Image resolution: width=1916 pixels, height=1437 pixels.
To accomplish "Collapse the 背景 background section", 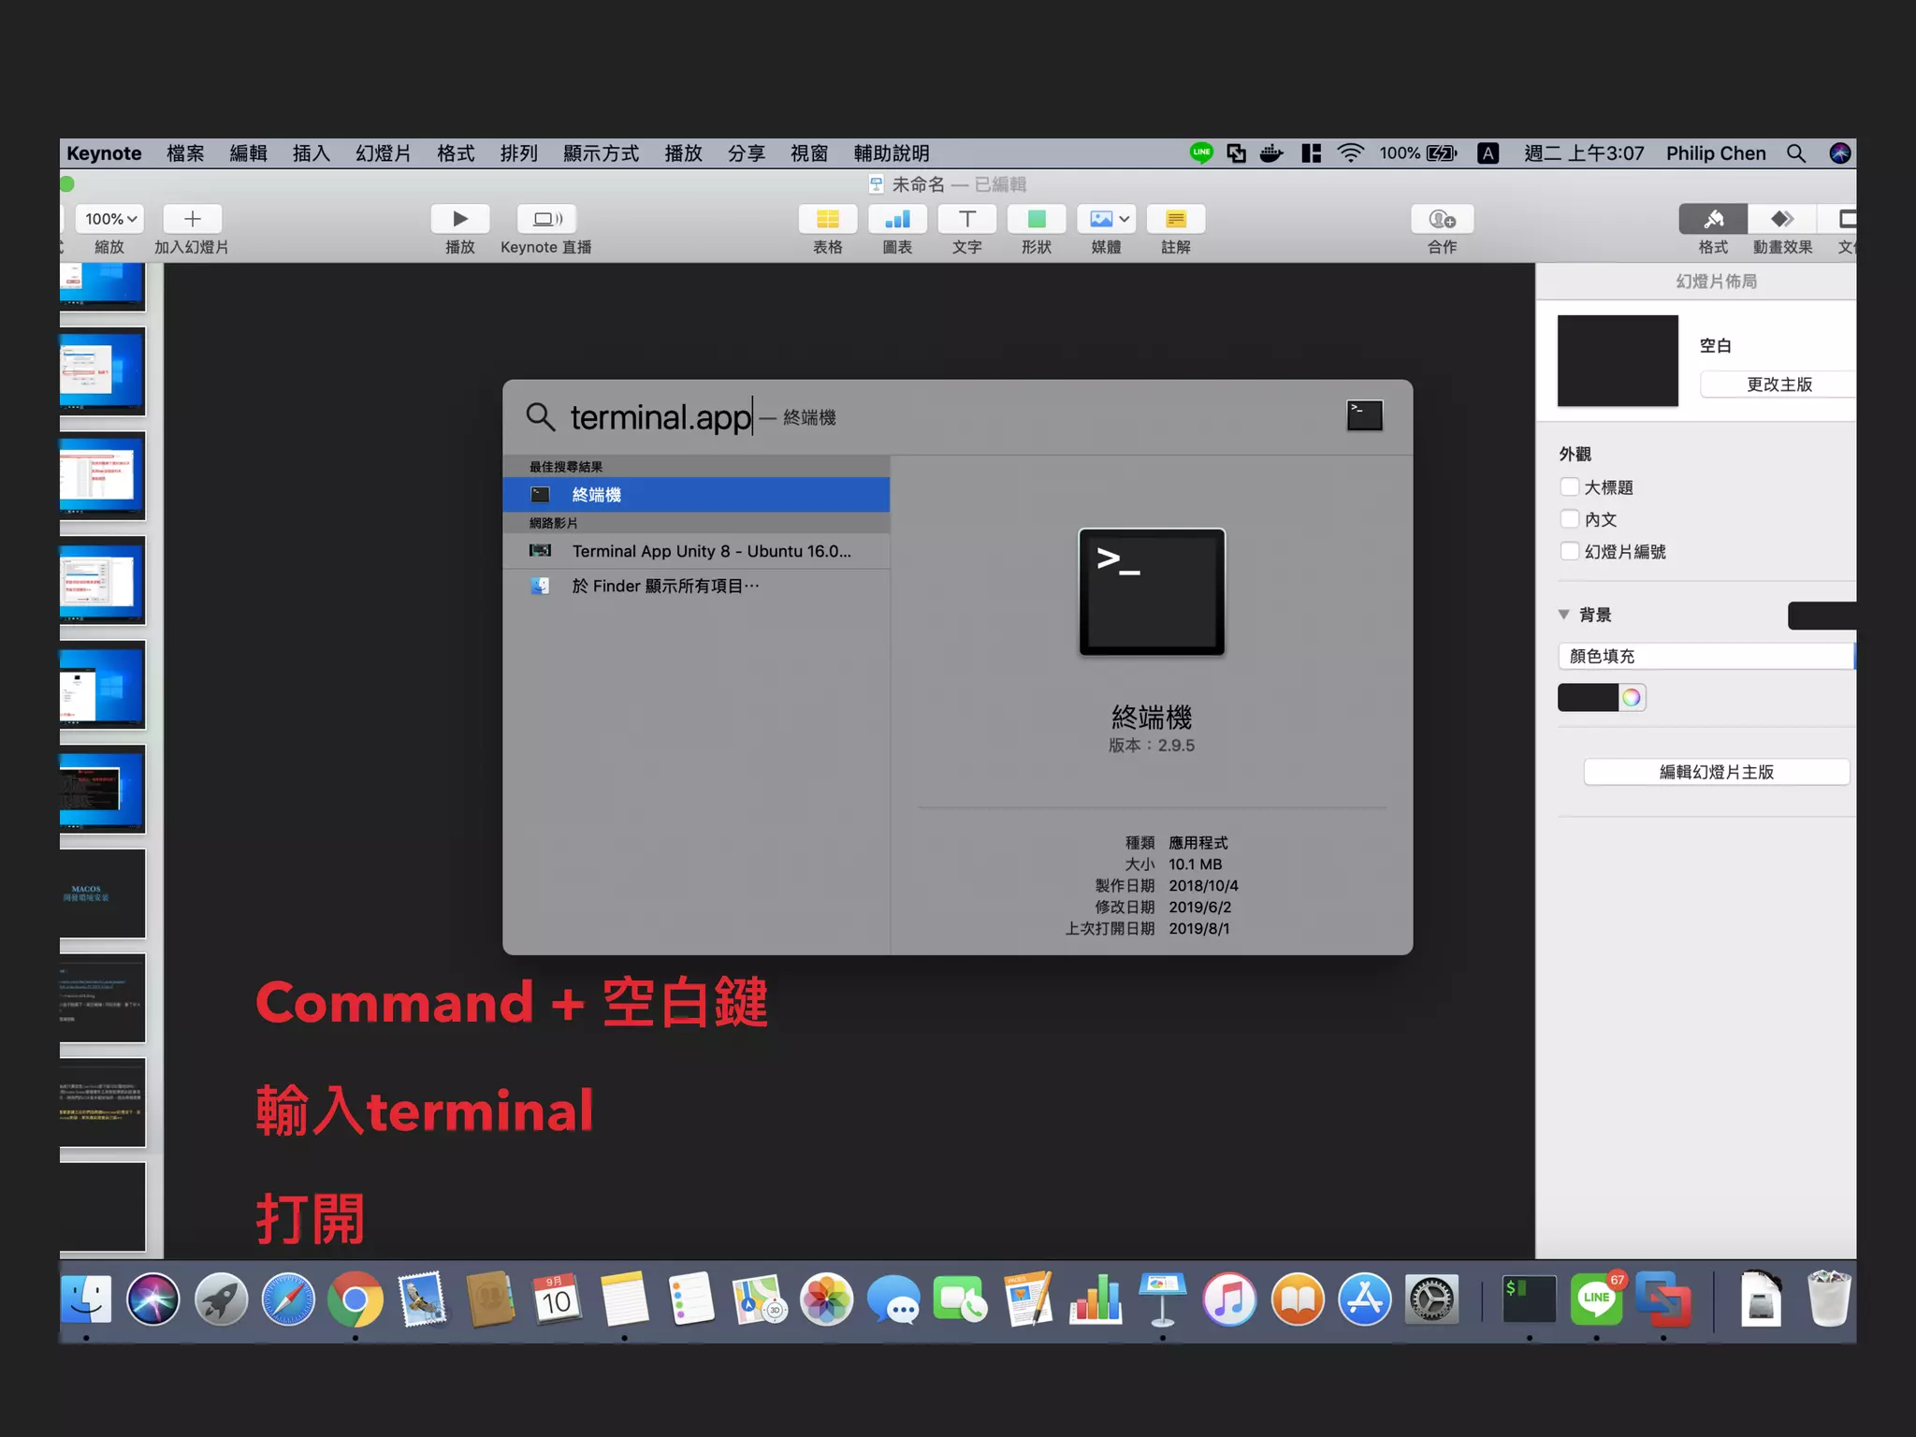I will tap(1563, 615).
